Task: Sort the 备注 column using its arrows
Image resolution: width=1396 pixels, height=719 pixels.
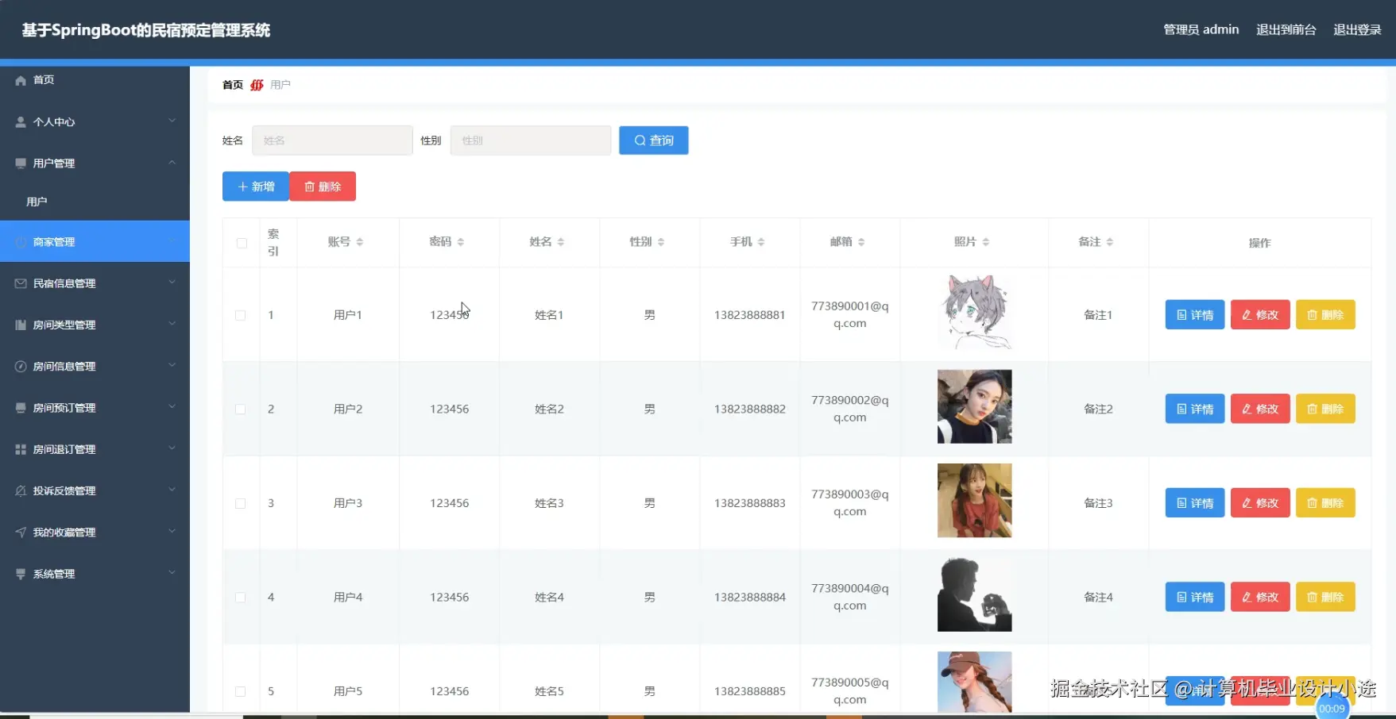Action: [x=1110, y=242]
